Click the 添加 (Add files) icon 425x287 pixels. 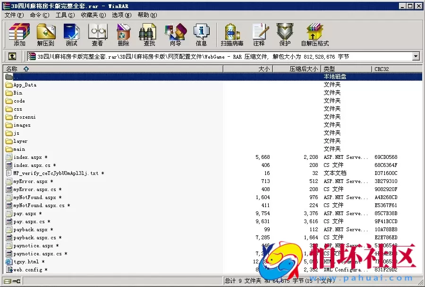(x=19, y=35)
